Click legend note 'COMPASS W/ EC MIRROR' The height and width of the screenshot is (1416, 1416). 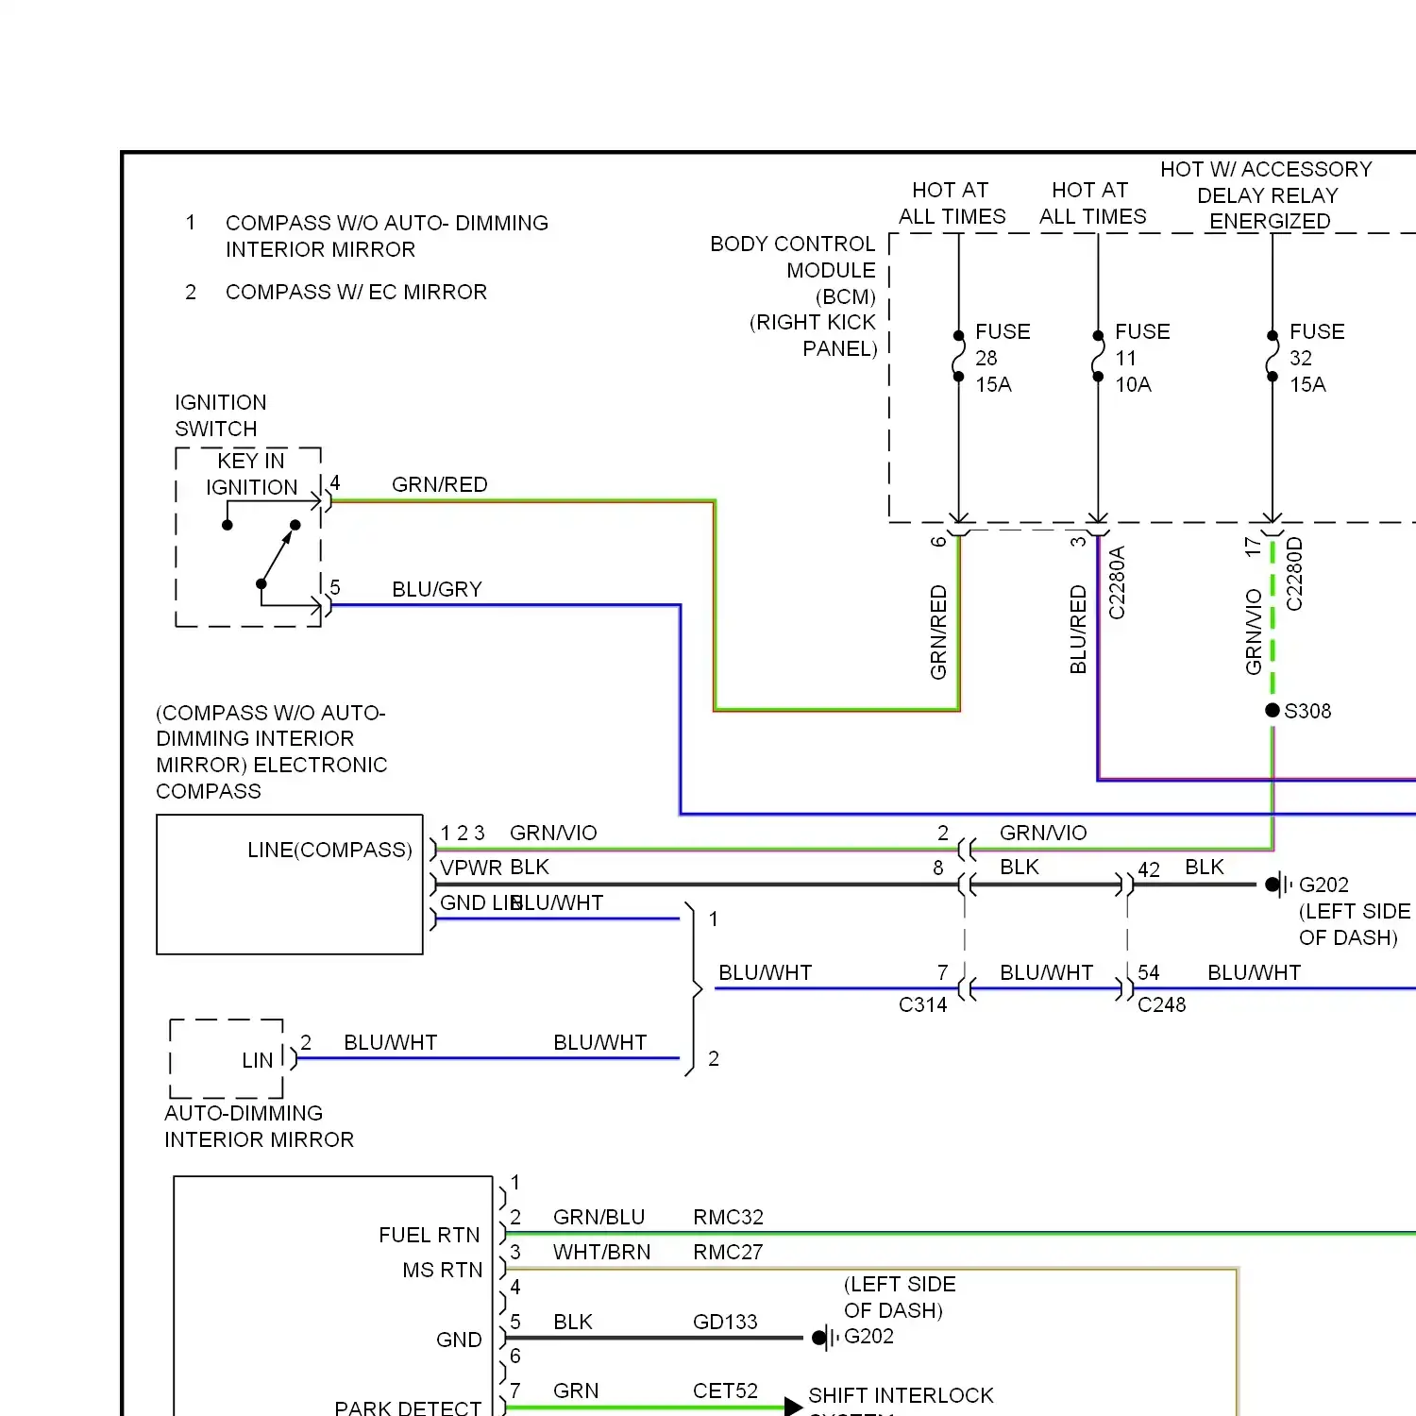pos(356,292)
